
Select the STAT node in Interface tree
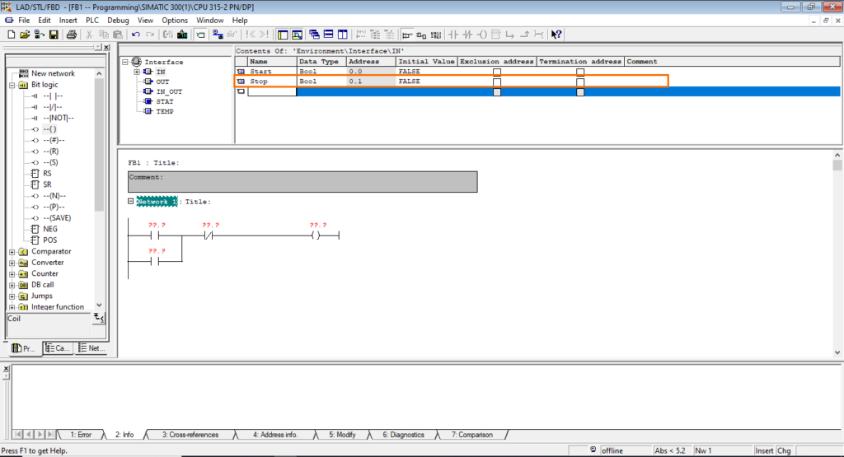(x=165, y=101)
